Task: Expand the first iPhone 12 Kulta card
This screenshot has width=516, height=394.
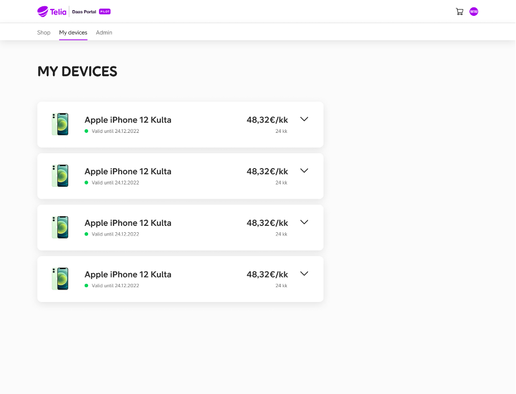Action: pyautogui.click(x=304, y=119)
